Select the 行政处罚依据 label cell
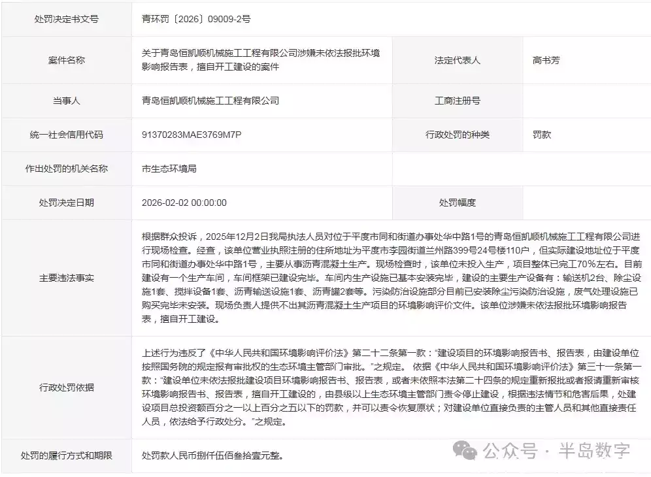The height and width of the screenshot is (477, 651). coord(66,387)
